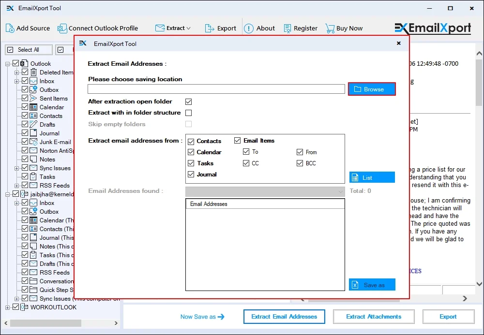The height and width of the screenshot is (335, 484).
Task: Click the Extract Attachments button
Action: 374,317
